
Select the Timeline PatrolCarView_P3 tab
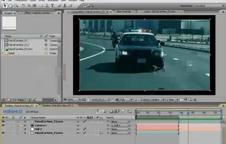pos(19,106)
